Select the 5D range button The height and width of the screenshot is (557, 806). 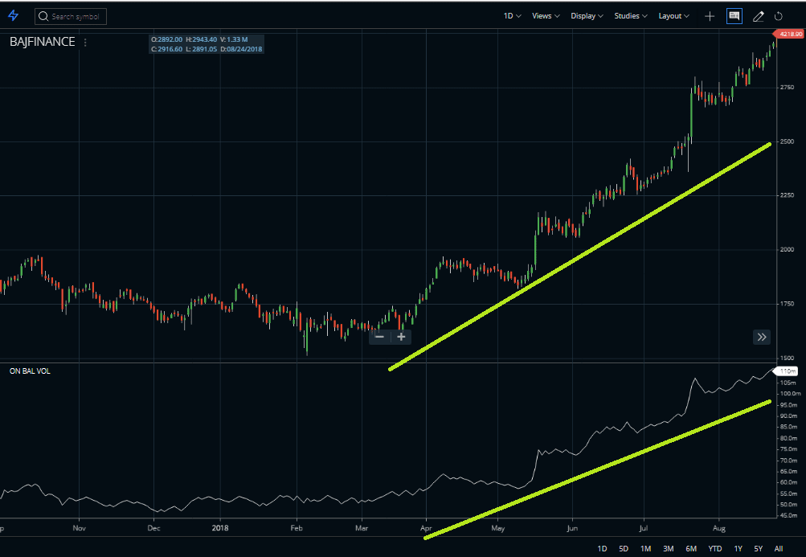tap(624, 549)
